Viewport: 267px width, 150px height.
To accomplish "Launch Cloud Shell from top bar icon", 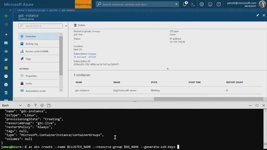I will tap(193, 4).
